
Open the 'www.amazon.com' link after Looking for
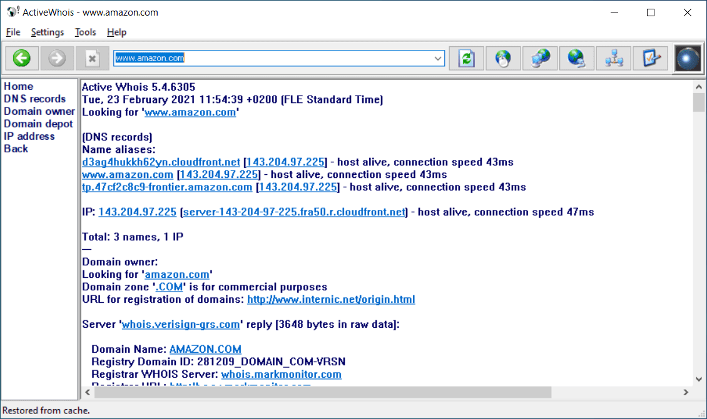click(190, 112)
